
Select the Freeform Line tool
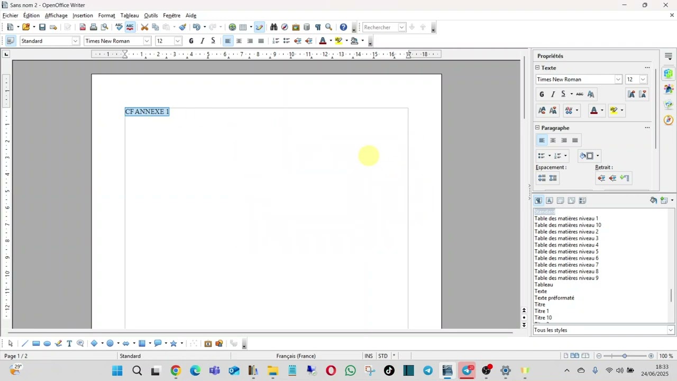coord(58,343)
